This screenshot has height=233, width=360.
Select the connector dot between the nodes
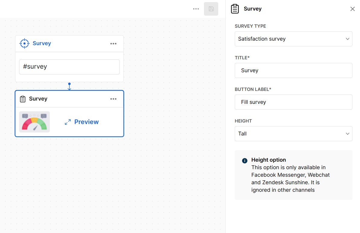[69, 84]
